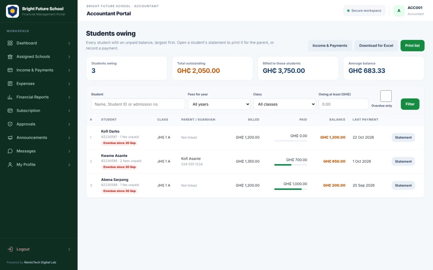
Task: Expand the Dashboard chevron arrow
Action: 69,43
